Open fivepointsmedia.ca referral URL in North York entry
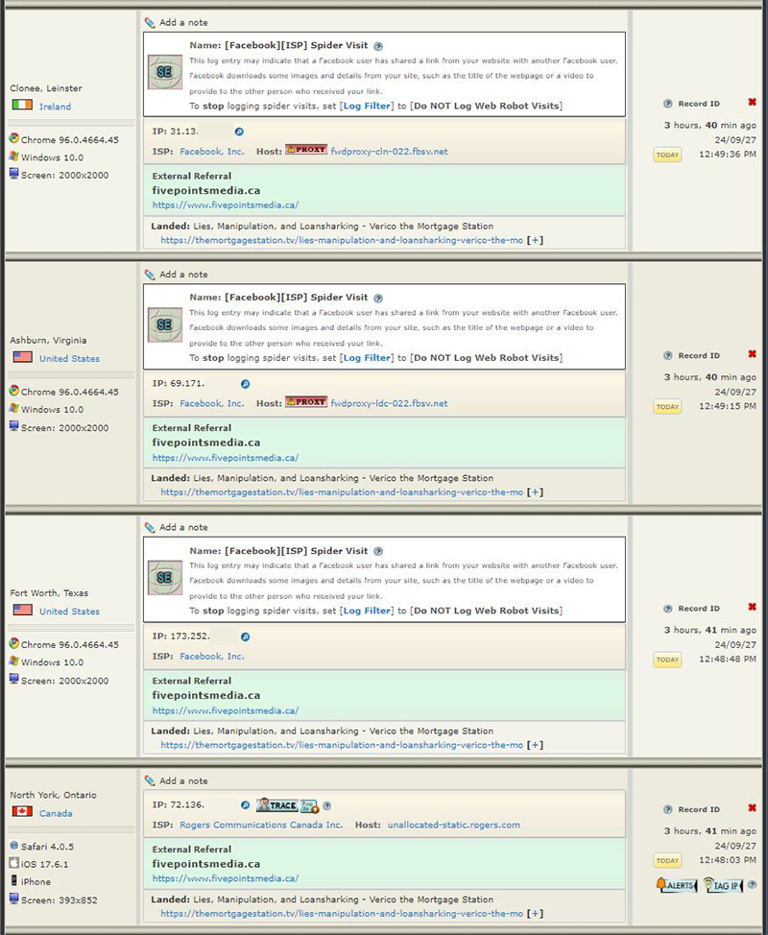Viewport: 768px width, 935px height. pyautogui.click(x=226, y=878)
